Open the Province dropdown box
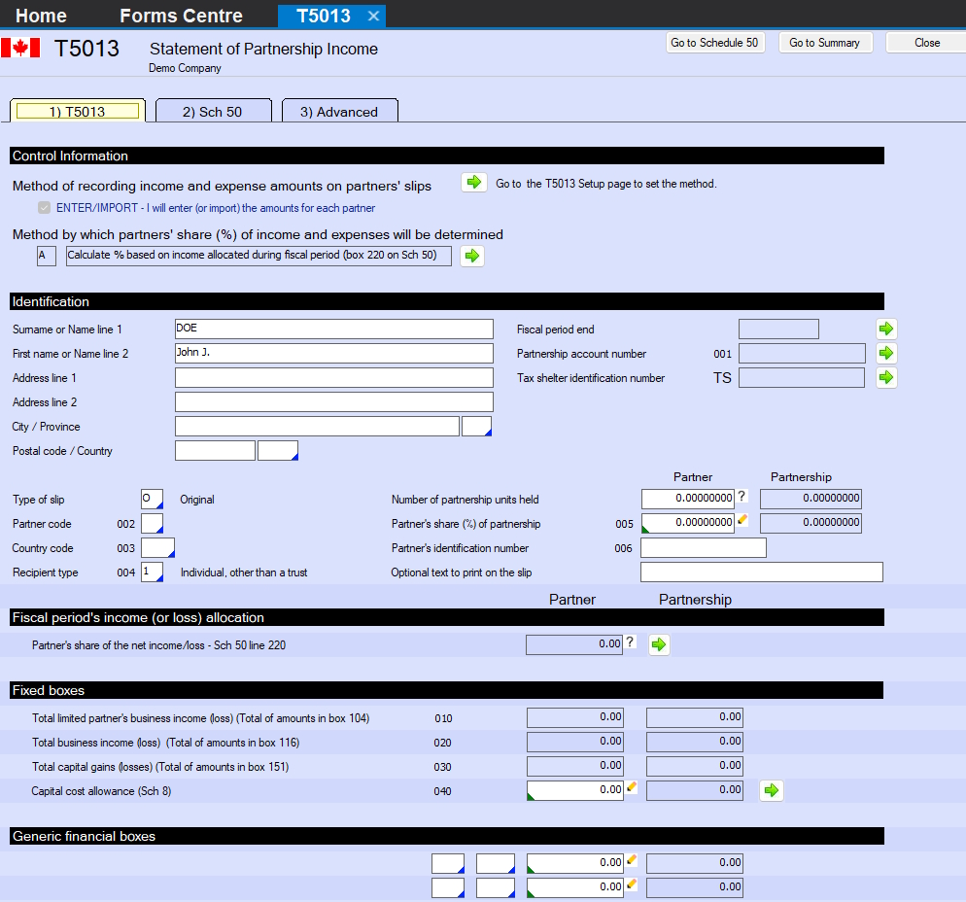The image size is (966, 902). [477, 427]
